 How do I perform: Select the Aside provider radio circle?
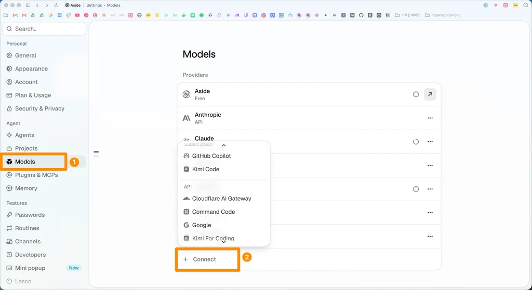point(416,94)
